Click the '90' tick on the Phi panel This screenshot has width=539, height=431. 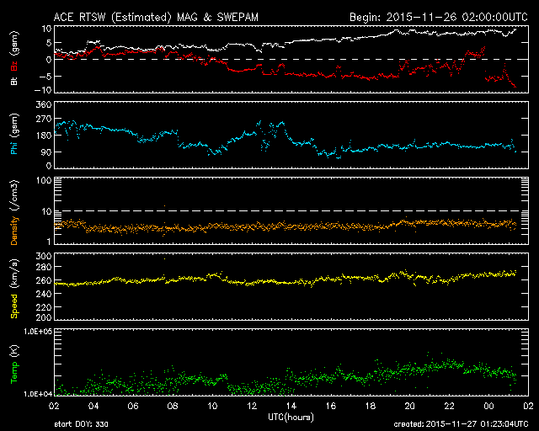46,152
